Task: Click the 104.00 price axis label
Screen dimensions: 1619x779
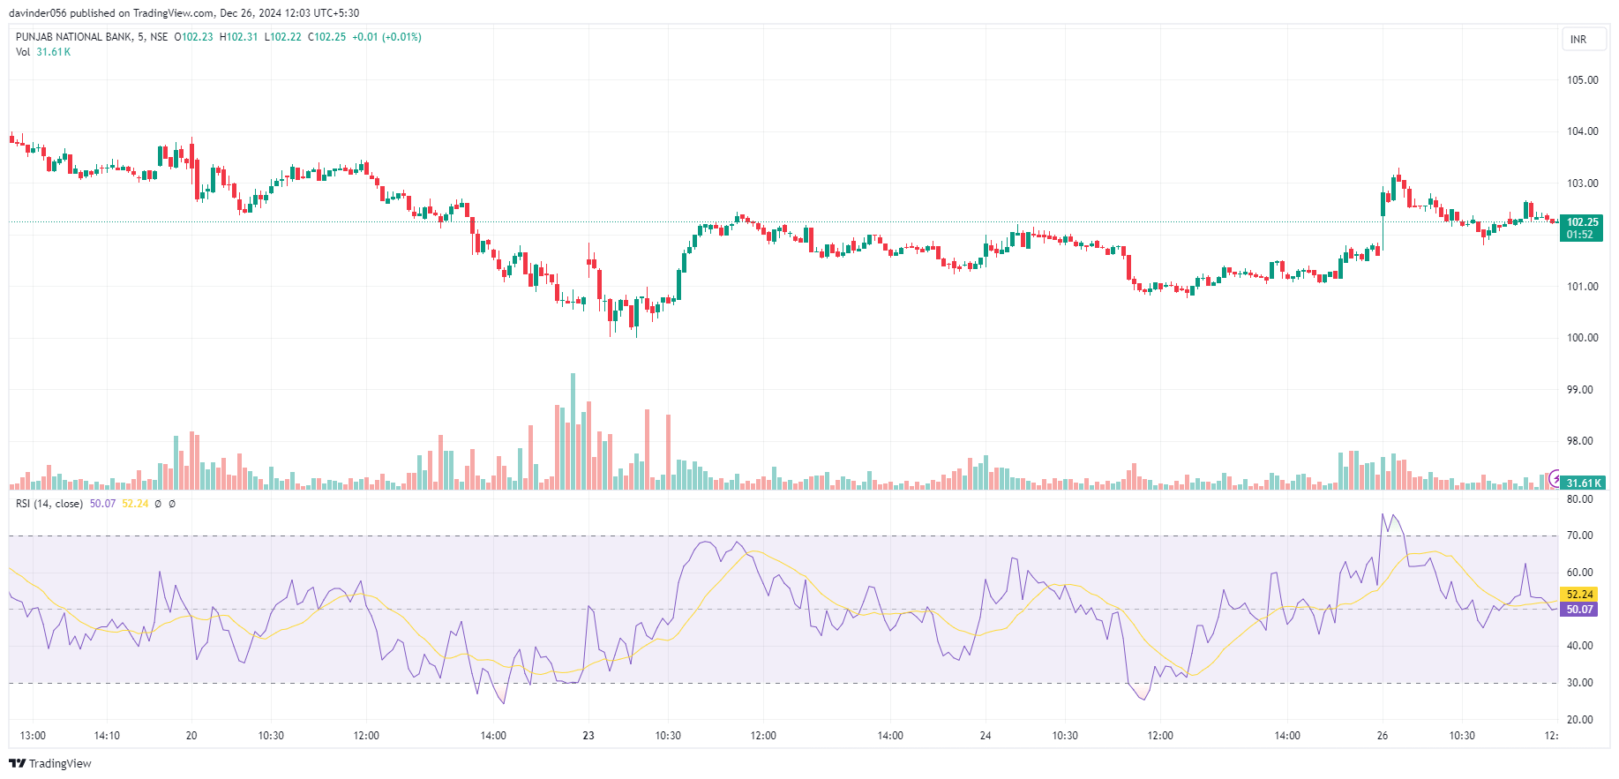Action: [x=1582, y=131]
